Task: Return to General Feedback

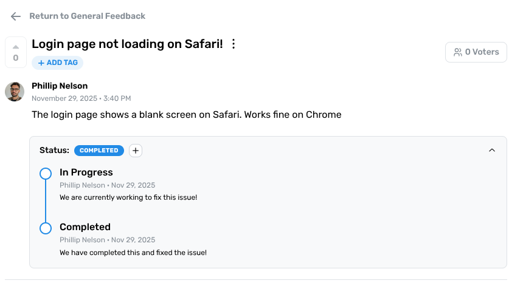Action: [87, 16]
